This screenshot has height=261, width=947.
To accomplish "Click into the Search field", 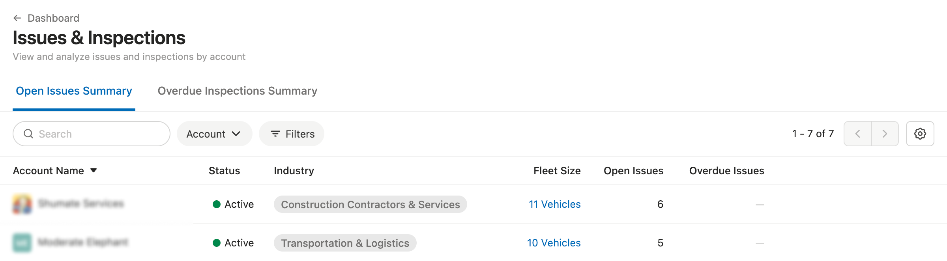I will tap(99, 134).
